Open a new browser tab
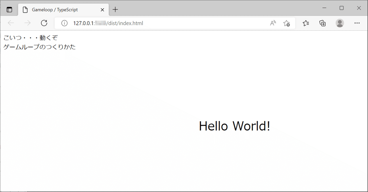Viewport: 368px width, 192px height. 115,9
